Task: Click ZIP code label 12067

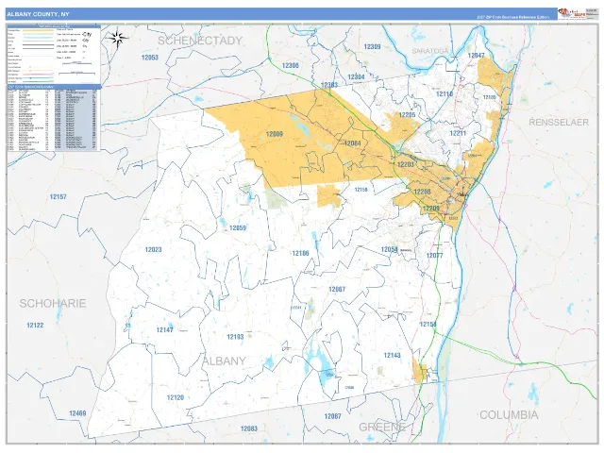Action: [337, 290]
